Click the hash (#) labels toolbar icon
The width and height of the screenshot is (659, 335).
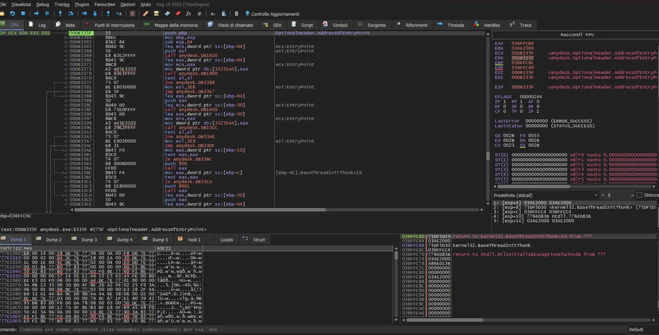[199, 14]
